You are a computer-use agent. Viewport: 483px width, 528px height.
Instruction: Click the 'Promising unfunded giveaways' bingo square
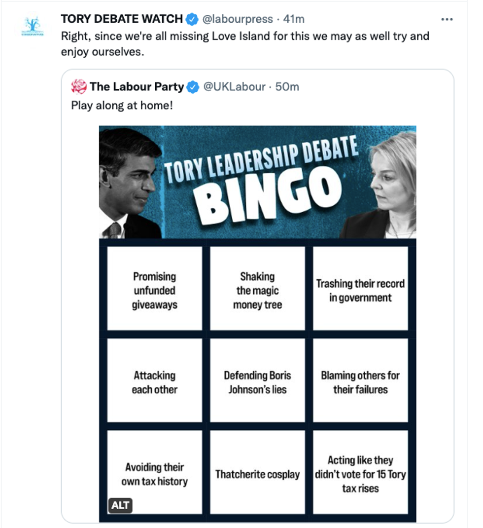coord(154,291)
